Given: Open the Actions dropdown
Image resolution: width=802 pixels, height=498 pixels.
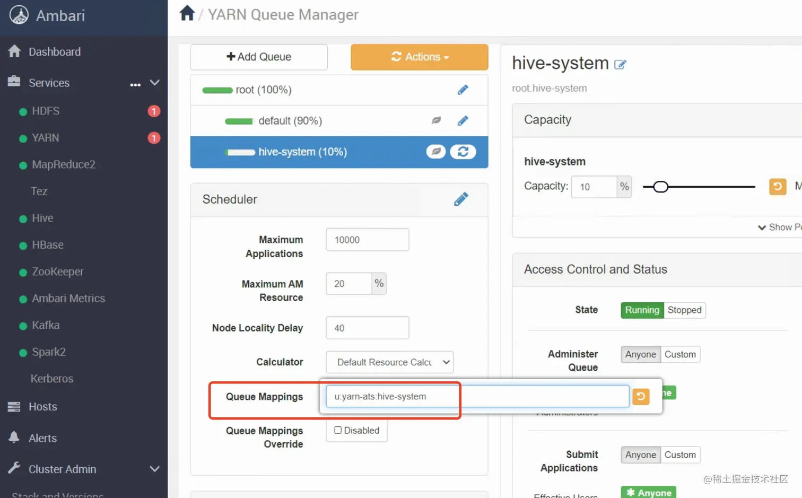Looking at the screenshot, I should pyautogui.click(x=420, y=57).
